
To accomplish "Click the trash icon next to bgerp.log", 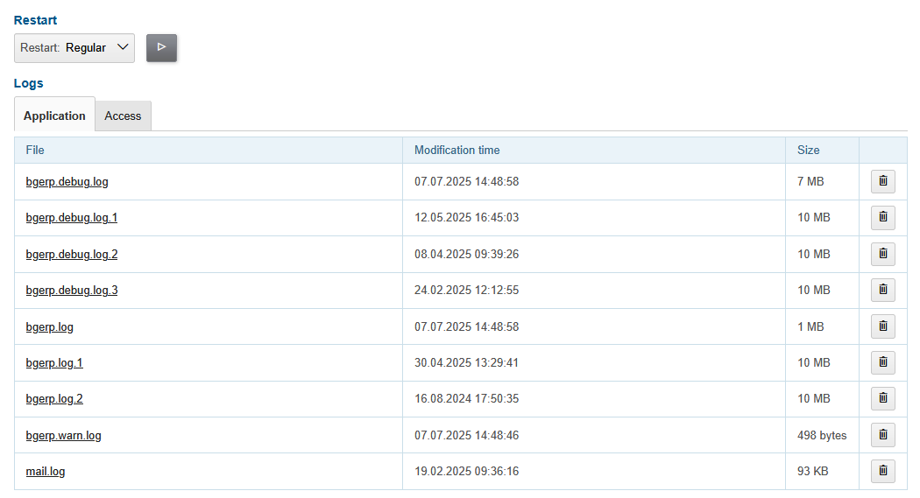I will pos(882,326).
